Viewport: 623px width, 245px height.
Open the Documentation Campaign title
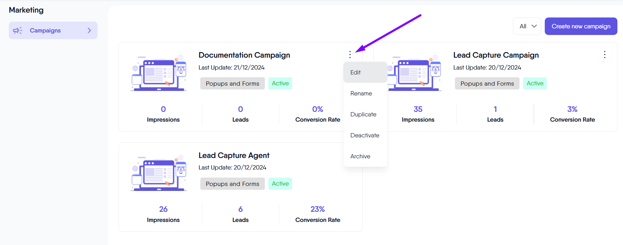[244, 55]
